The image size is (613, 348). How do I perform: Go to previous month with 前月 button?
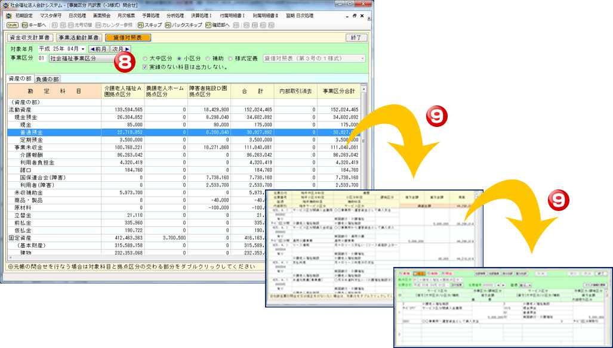99,49
